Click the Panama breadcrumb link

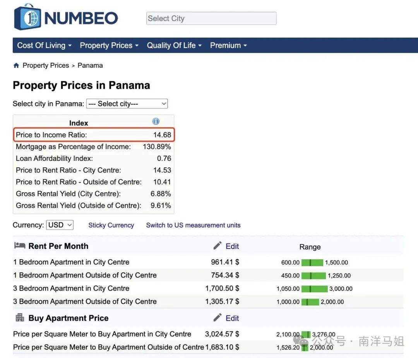click(90, 65)
